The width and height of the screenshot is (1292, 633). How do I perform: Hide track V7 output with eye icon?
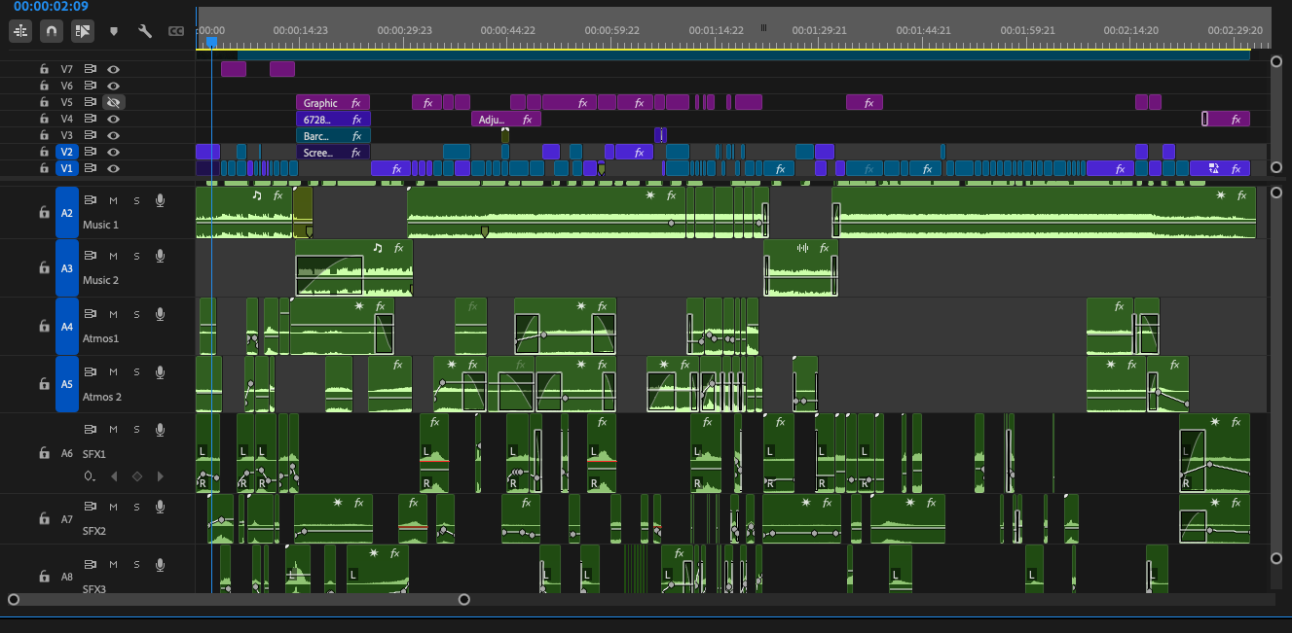[114, 69]
